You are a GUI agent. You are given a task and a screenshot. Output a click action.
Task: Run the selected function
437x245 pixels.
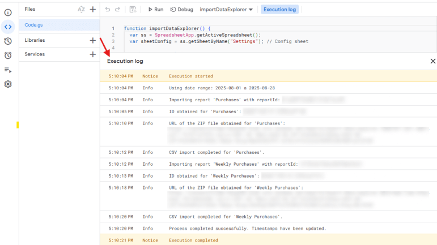coord(156,10)
